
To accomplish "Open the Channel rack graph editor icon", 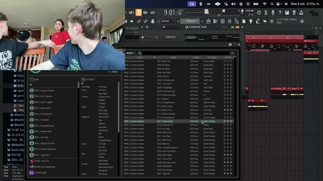I will pos(233,27).
